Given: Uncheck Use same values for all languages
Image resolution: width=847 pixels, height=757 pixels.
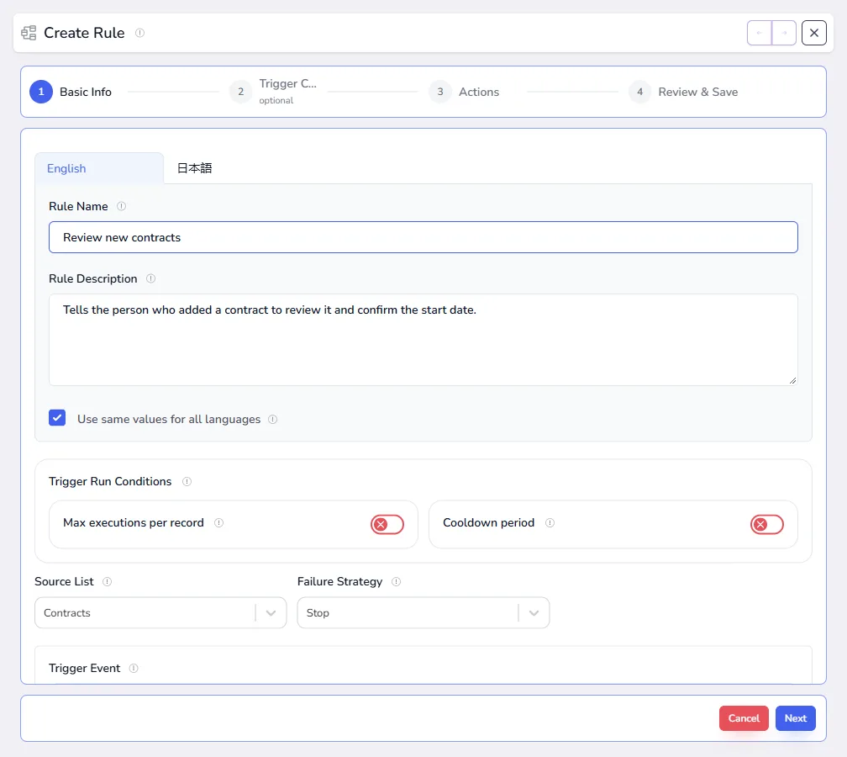Looking at the screenshot, I should pyautogui.click(x=57, y=418).
